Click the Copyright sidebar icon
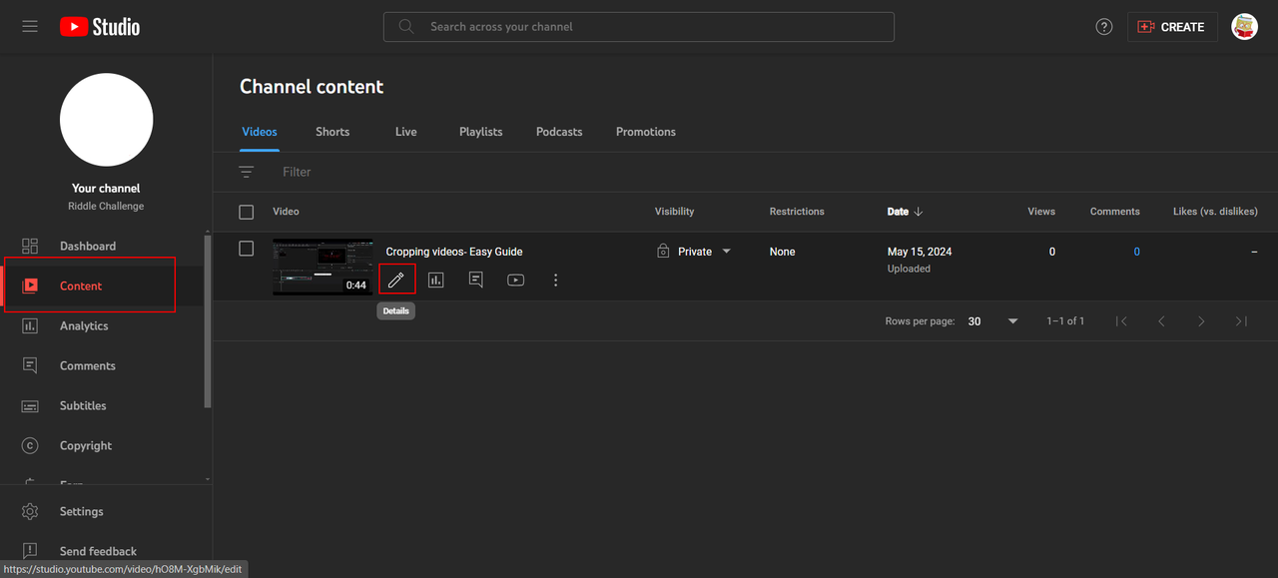The height and width of the screenshot is (578, 1278). point(30,445)
